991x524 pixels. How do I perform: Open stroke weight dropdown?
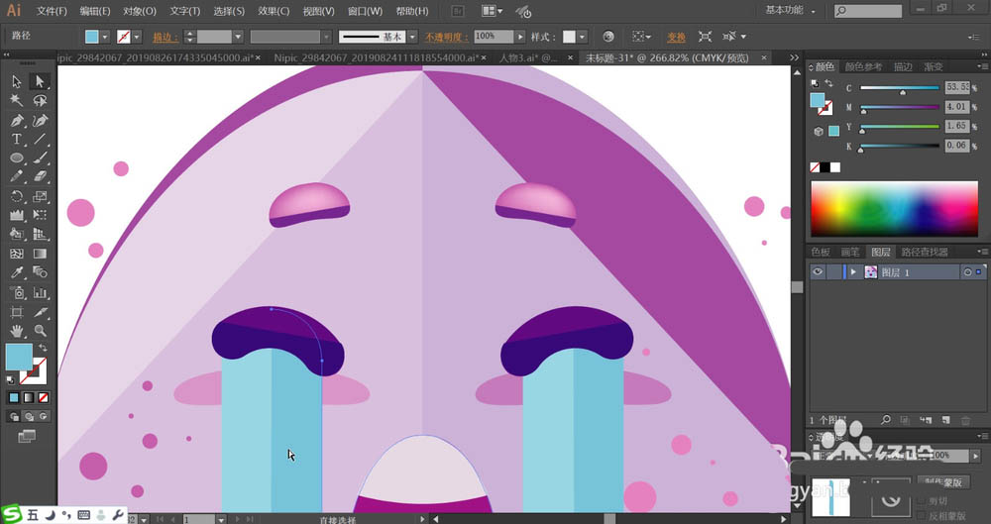tap(238, 37)
